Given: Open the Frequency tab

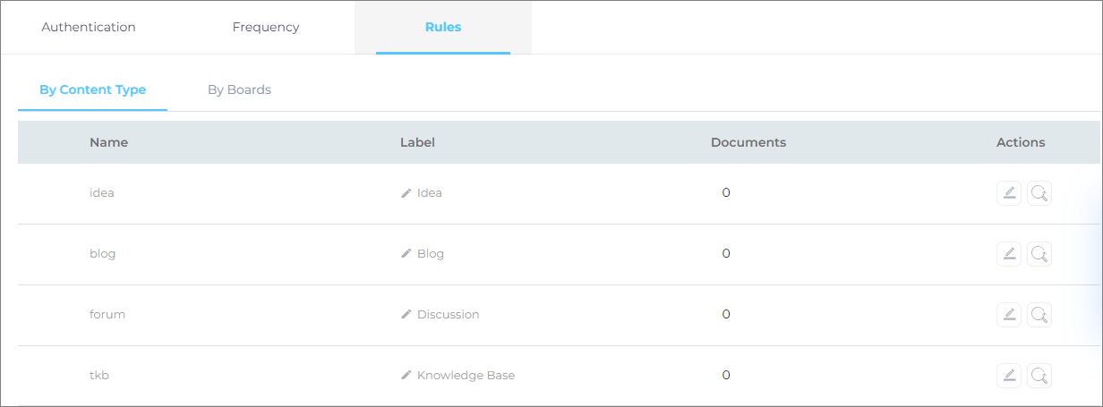Looking at the screenshot, I should pyautogui.click(x=266, y=27).
